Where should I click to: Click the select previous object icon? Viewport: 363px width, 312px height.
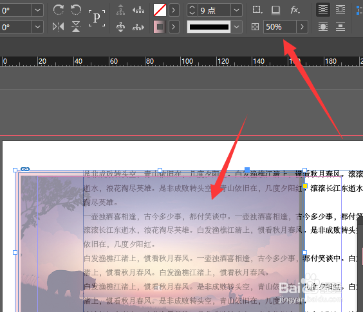[138, 10]
